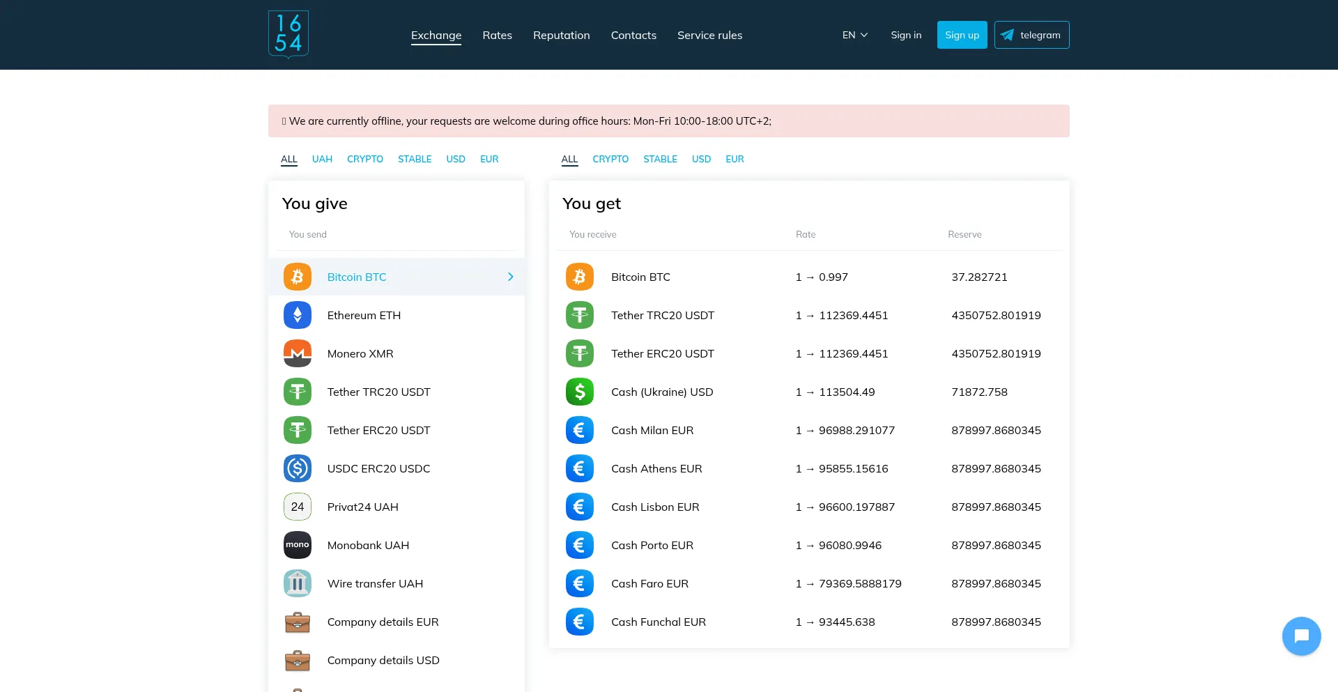Open the Rates menu item

click(x=497, y=35)
